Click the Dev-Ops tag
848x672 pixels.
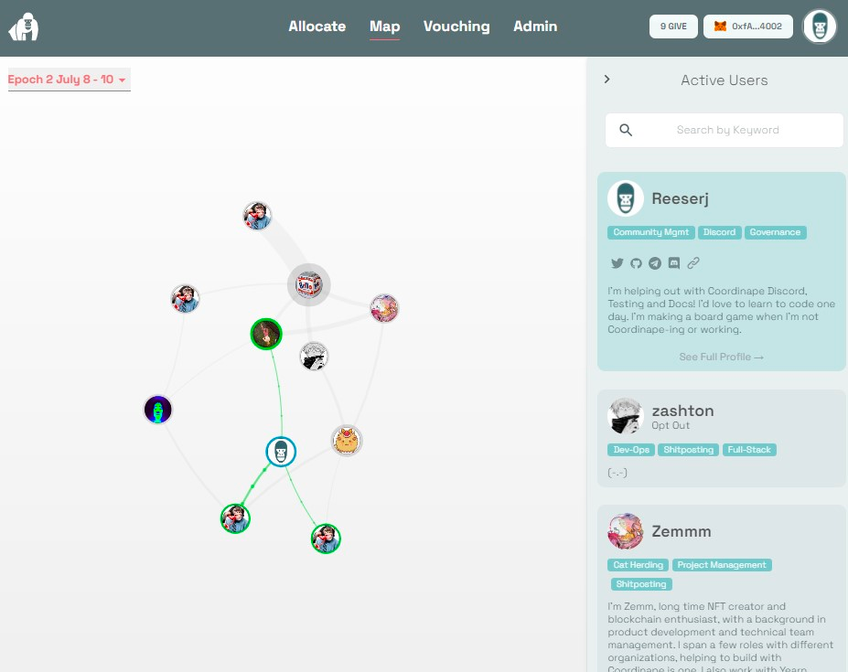pos(631,450)
